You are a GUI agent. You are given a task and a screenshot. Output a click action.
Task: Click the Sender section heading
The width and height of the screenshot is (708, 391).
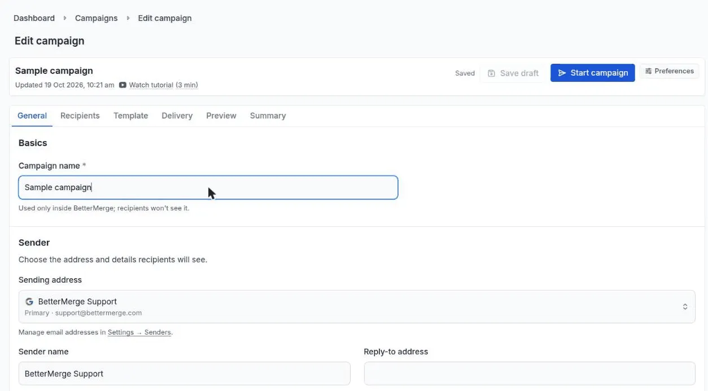pyautogui.click(x=34, y=243)
